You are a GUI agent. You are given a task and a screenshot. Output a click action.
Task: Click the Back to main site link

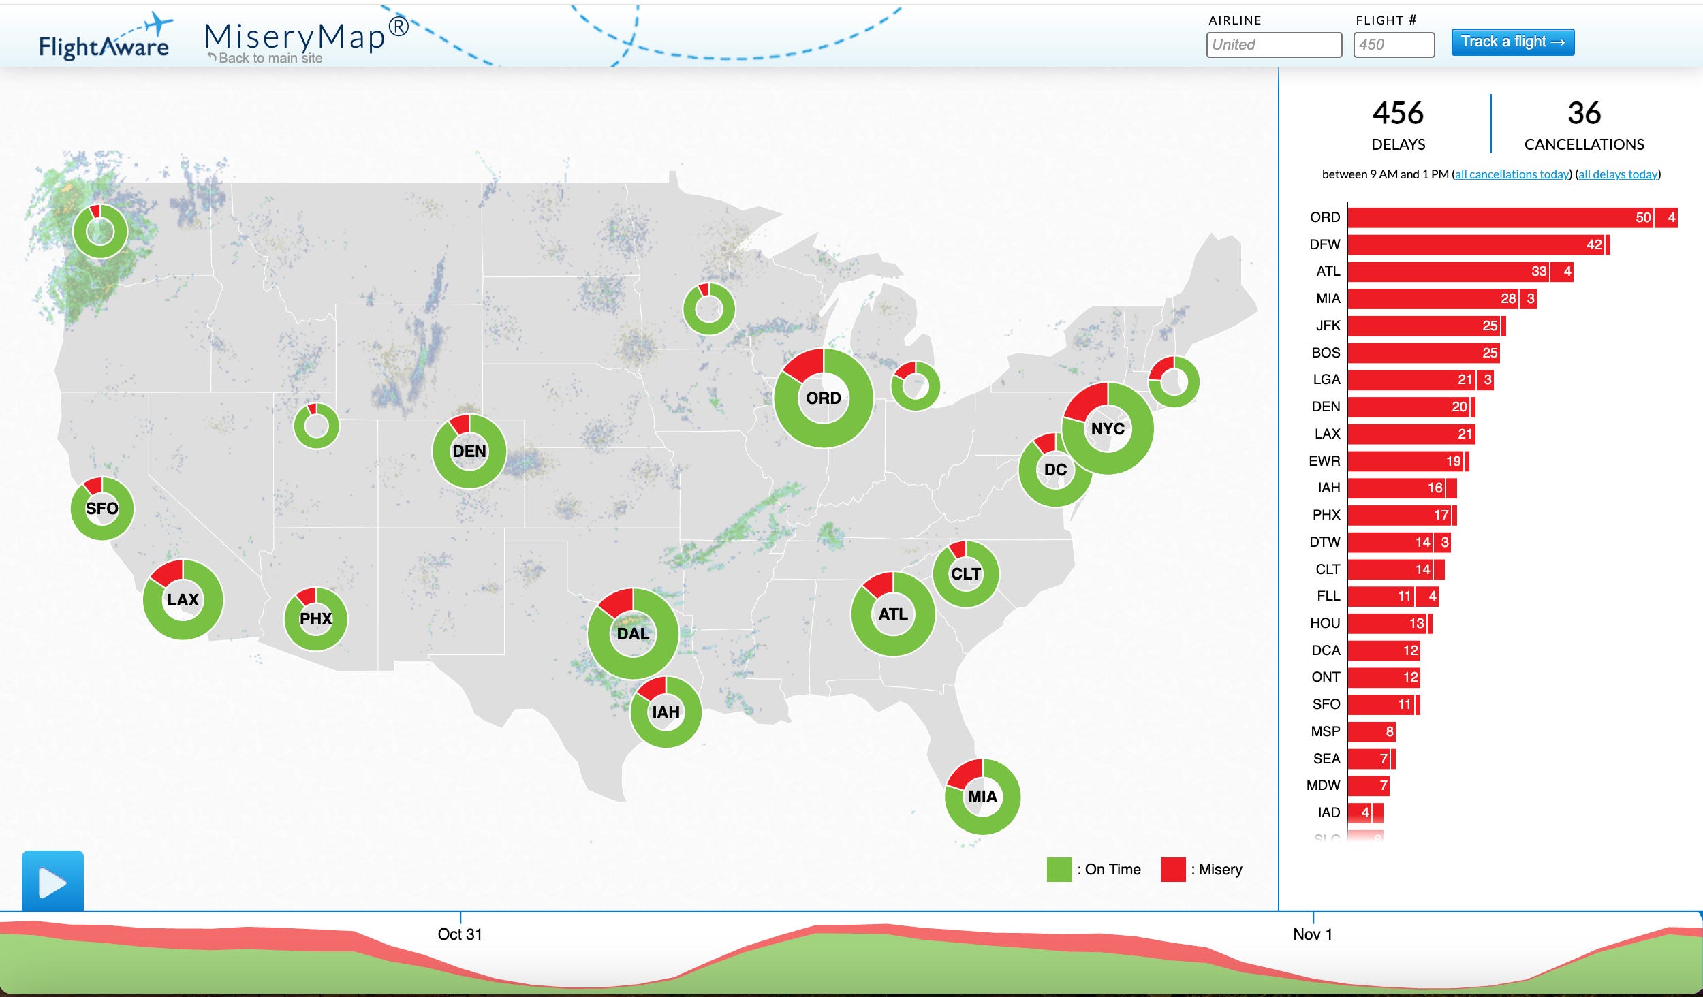click(266, 59)
